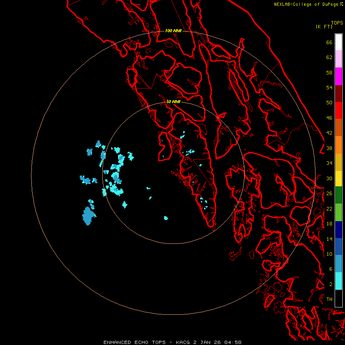
Task: Click the light pink swatch between 62 and 58
Action: [x=338, y=59]
